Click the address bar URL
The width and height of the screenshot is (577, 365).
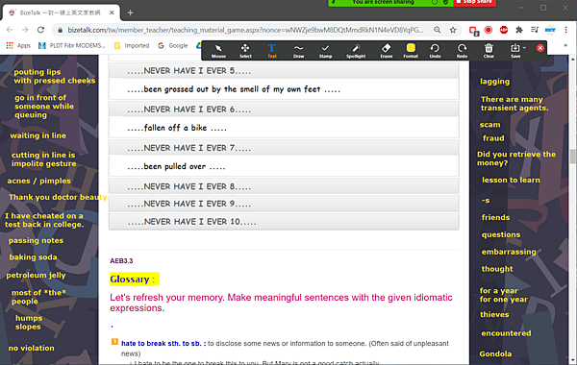(245, 30)
